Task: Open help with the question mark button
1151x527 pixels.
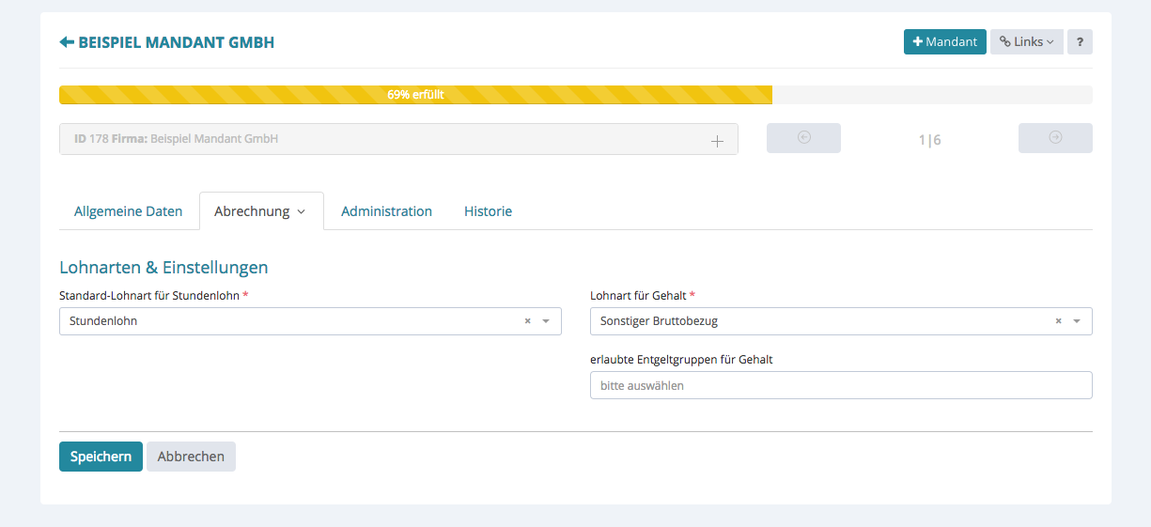Action: (x=1080, y=42)
